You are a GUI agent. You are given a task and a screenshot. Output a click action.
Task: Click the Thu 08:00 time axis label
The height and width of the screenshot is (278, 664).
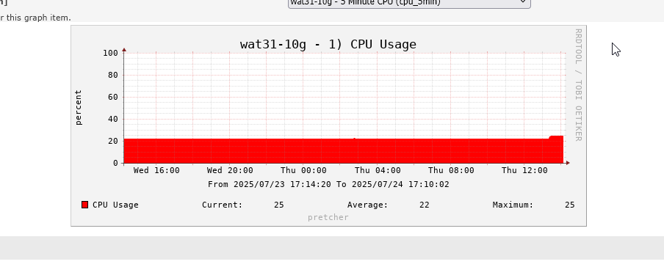(451, 170)
